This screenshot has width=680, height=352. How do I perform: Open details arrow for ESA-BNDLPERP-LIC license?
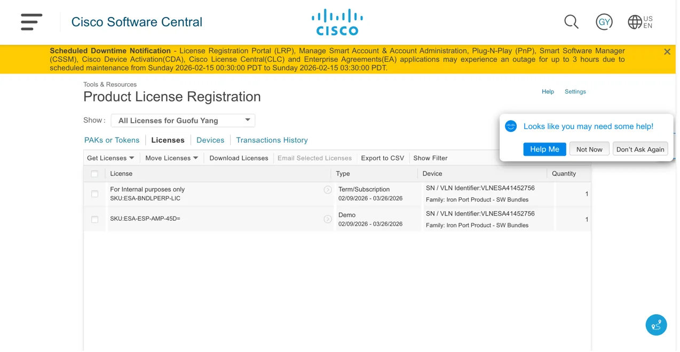click(x=328, y=190)
